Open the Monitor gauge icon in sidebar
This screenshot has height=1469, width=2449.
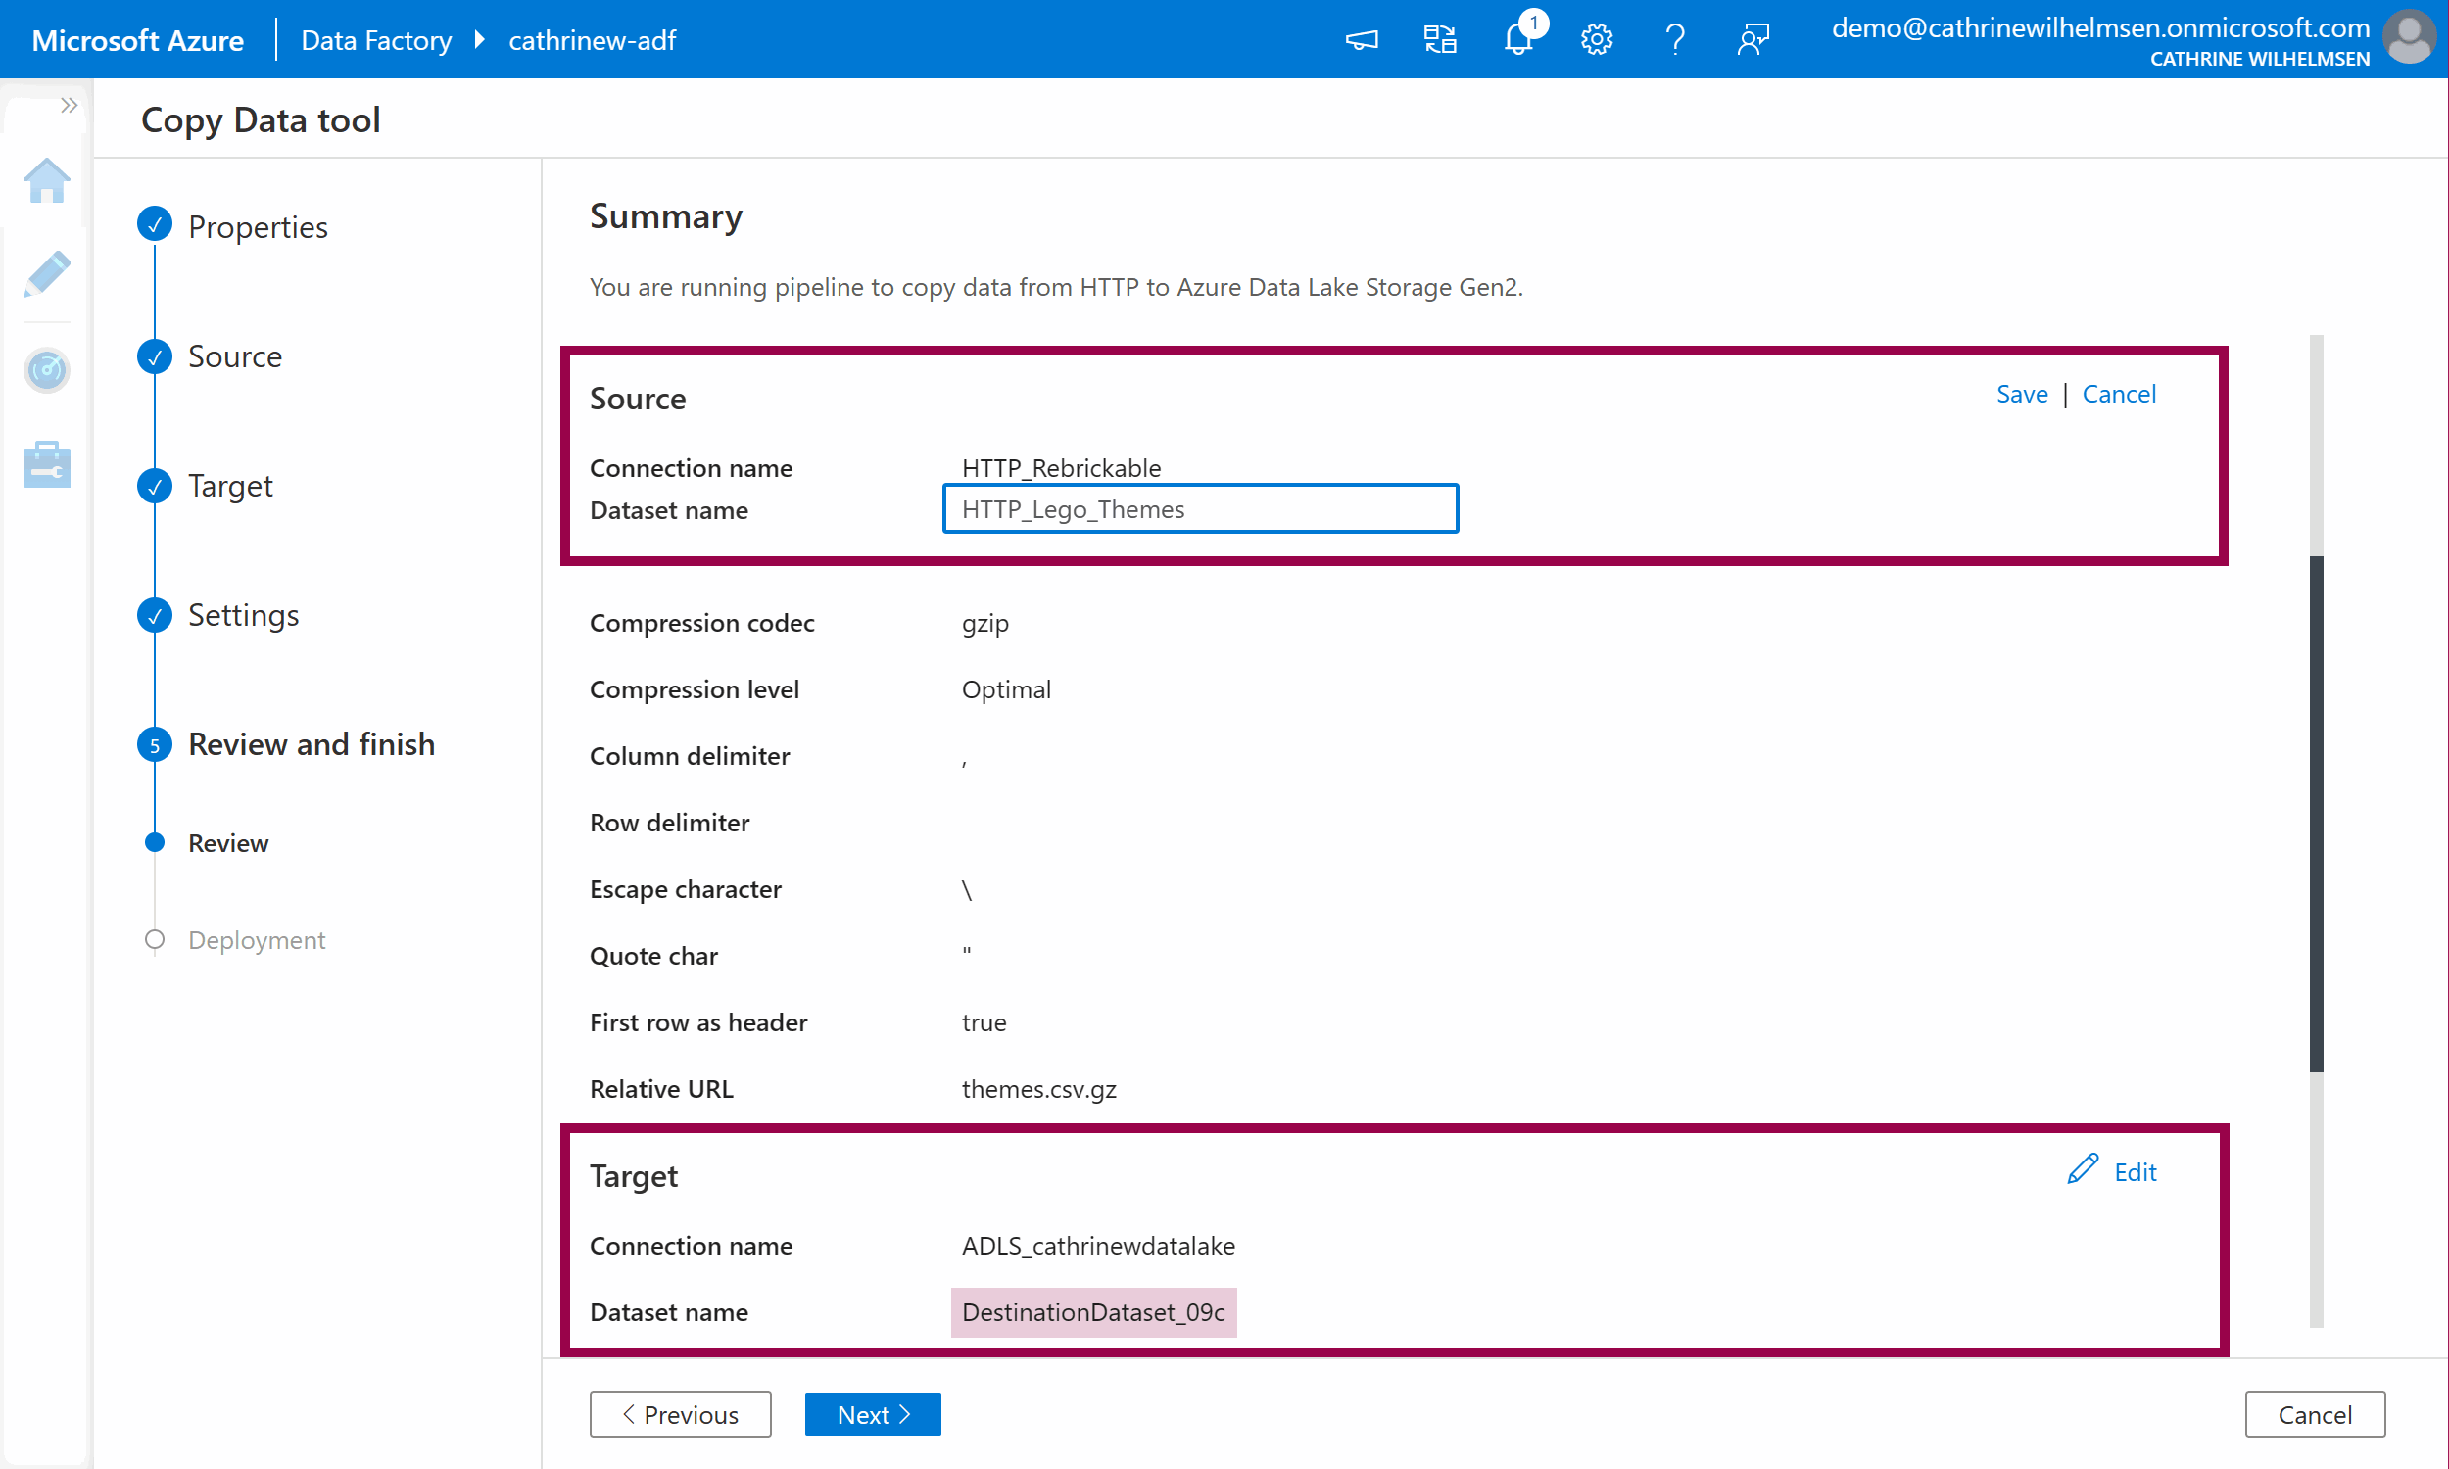46,370
